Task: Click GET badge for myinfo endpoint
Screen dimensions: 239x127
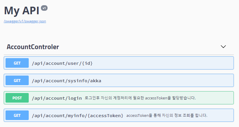Action: click(x=17, y=115)
